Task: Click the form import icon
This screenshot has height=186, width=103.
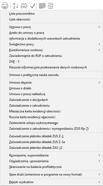Action: click(x=50, y=6)
